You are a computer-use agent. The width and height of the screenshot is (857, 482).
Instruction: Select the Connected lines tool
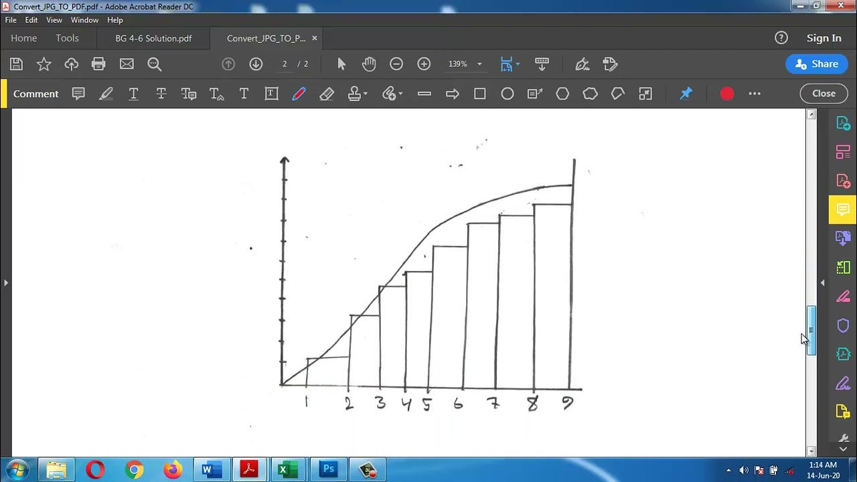click(617, 94)
